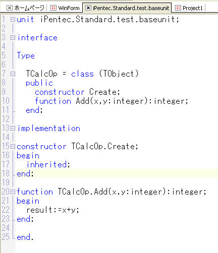The height and width of the screenshot is (253, 218).
Task: Collapse the constructor TCalcOp.Create fold marker
Action: 13,147
